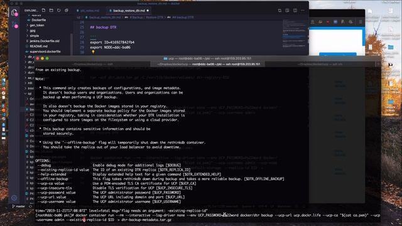Click the master branch indicator in status bar
Image resolution: width=402 pixels, height=226 pixels.
(x=19, y=207)
